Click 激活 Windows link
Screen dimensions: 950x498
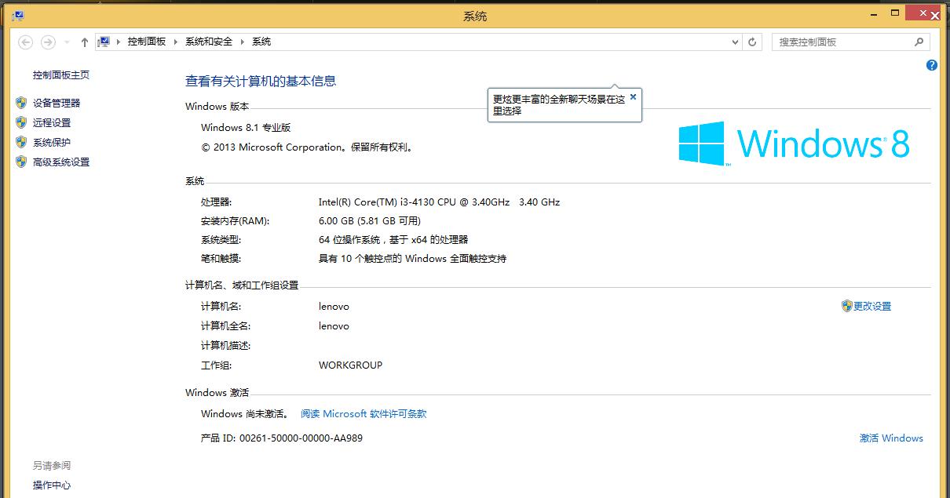tap(891, 438)
